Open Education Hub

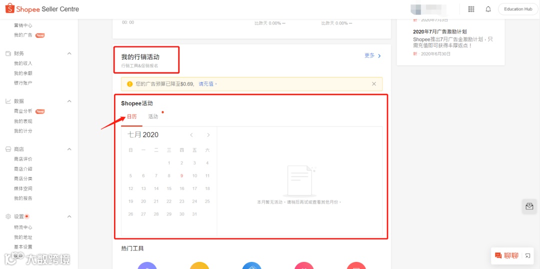(518, 9)
